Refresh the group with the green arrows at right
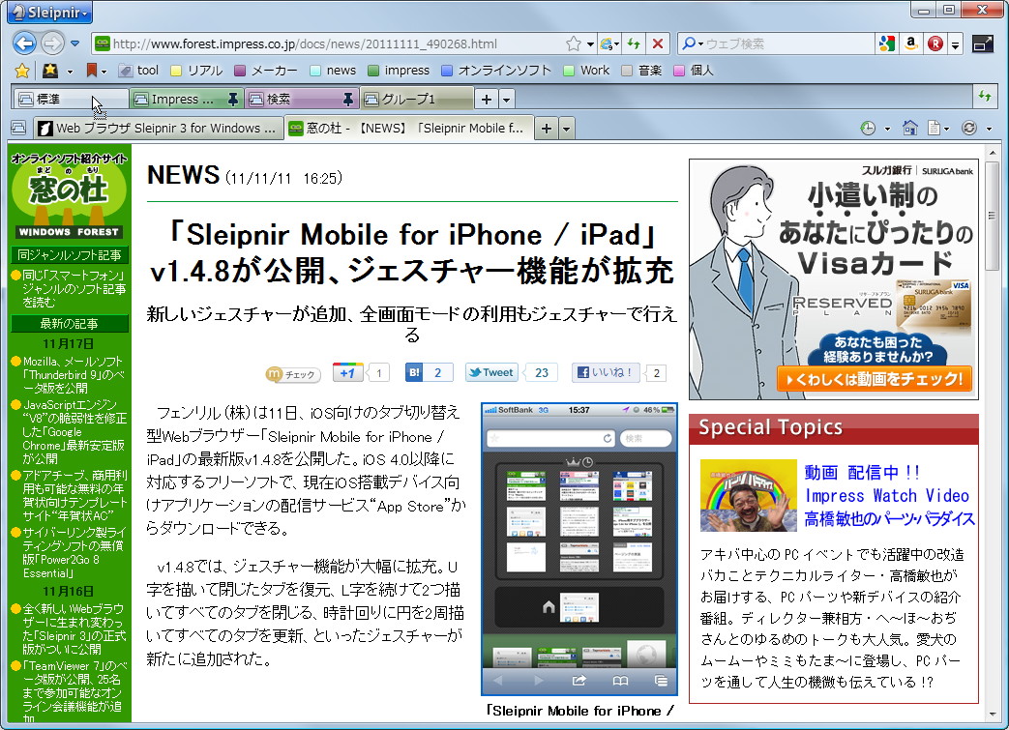 click(x=985, y=96)
